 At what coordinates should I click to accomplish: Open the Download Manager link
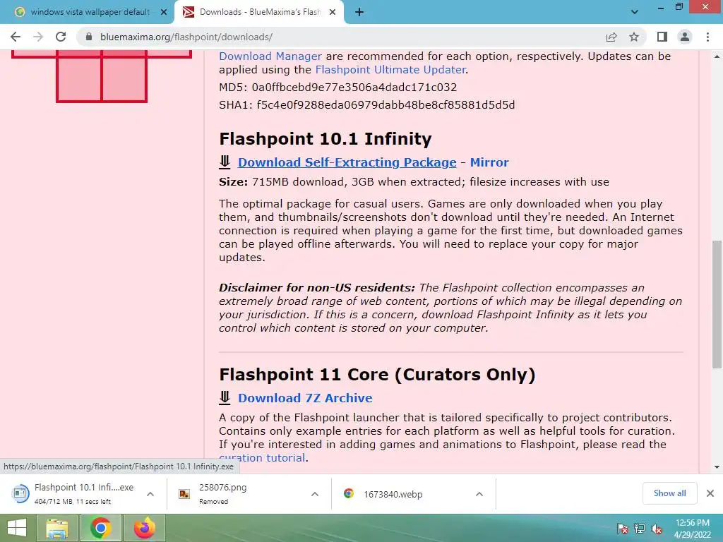[270, 56]
